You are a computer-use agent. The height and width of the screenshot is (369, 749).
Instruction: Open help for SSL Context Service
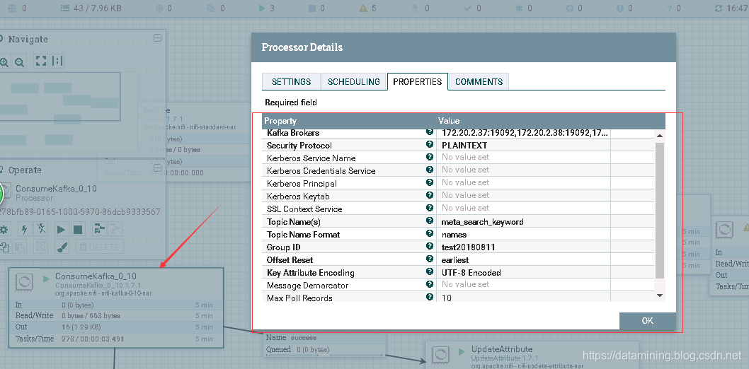430,209
